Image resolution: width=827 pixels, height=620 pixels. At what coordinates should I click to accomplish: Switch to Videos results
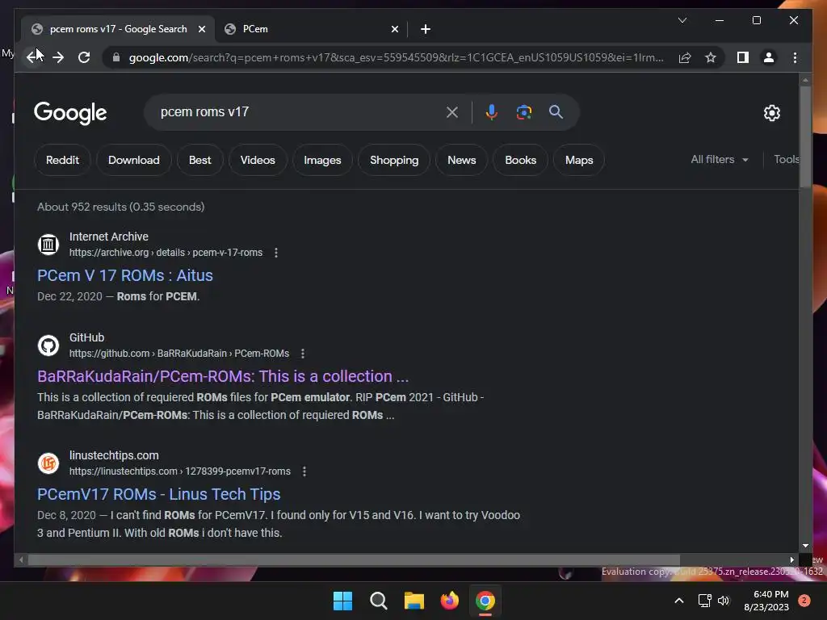[258, 160]
